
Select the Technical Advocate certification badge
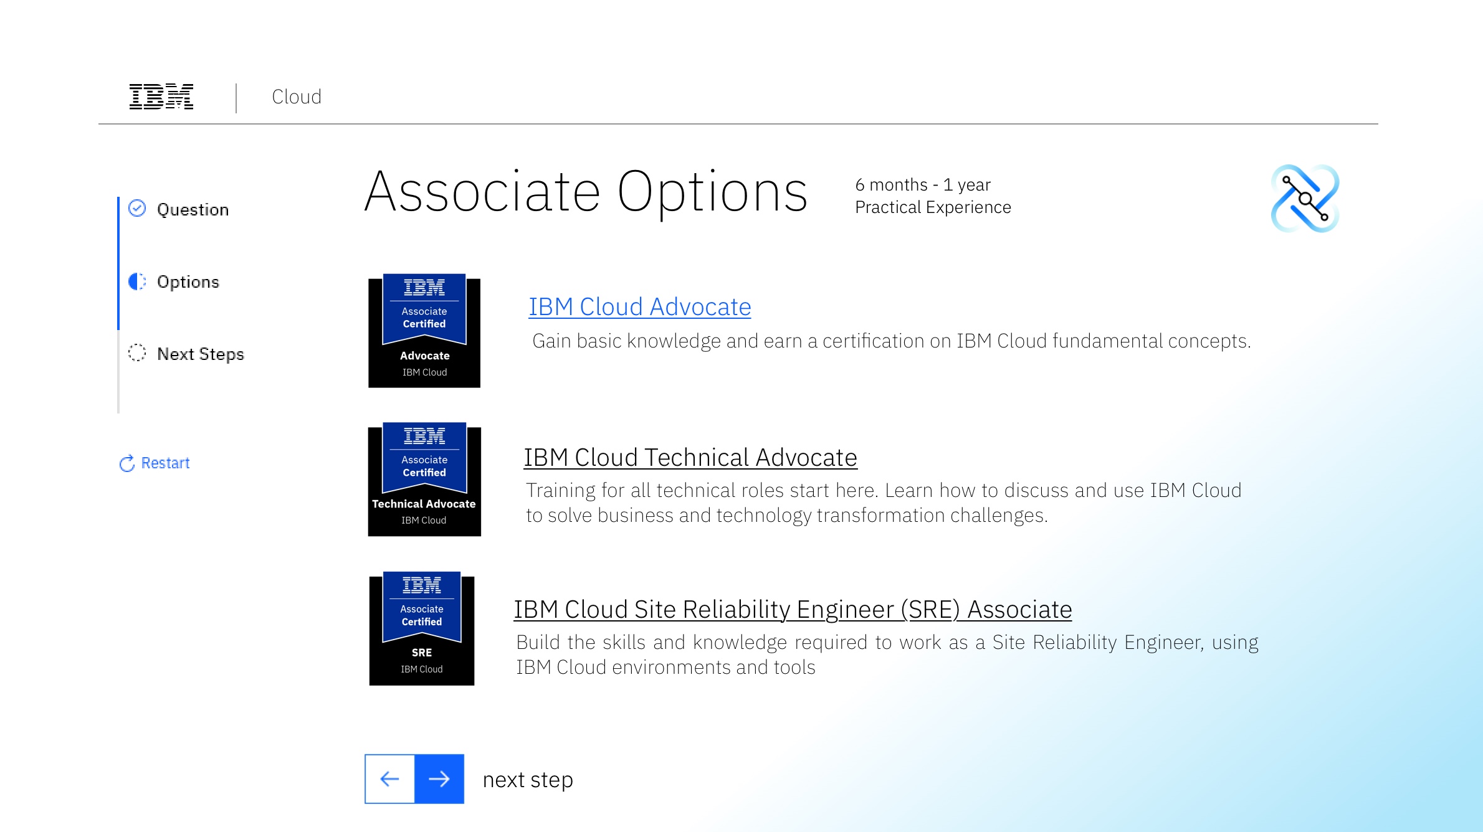(x=424, y=480)
